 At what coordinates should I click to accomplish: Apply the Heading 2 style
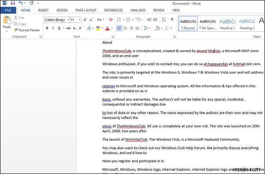[247, 23]
